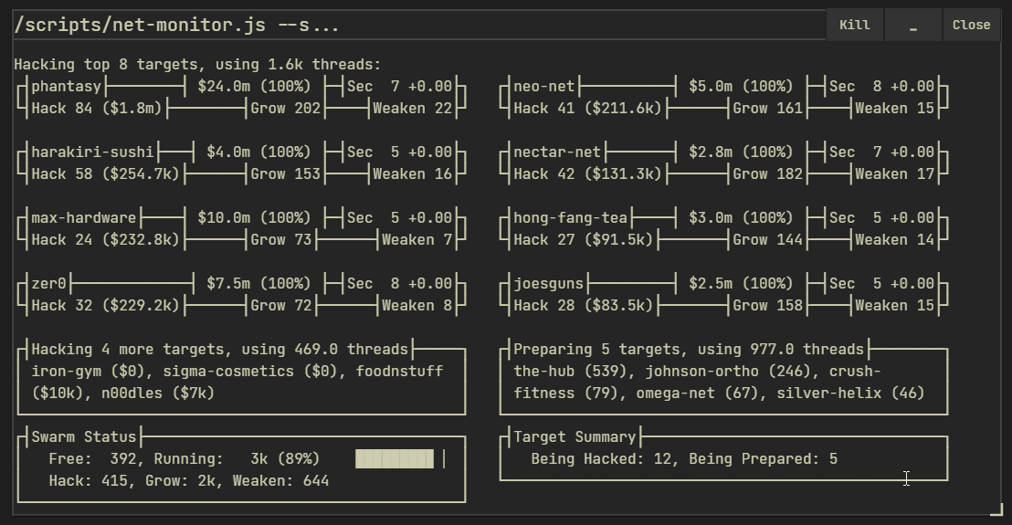Viewport: 1012px width, 525px height.
Task: Click the Weaken 14 value
Action: click(x=894, y=240)
